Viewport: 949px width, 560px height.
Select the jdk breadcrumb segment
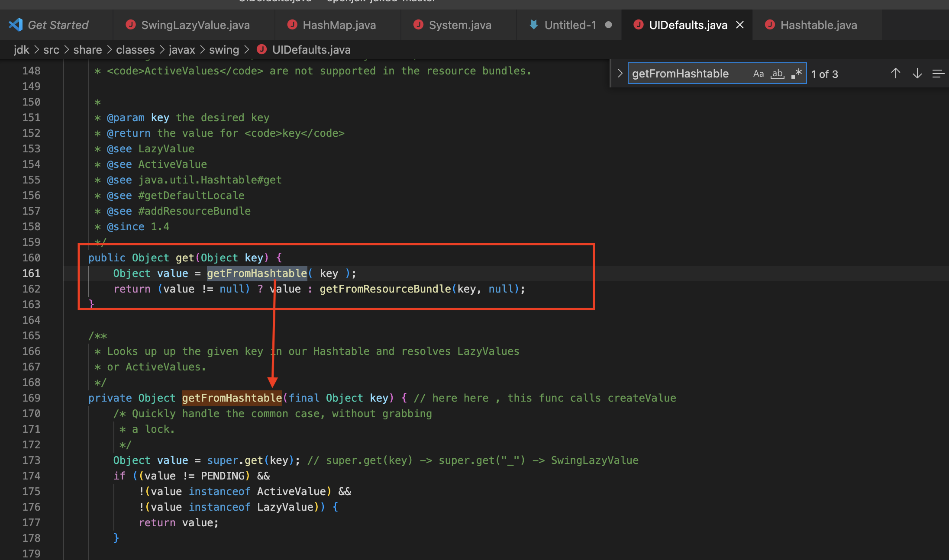coord(21,50)
